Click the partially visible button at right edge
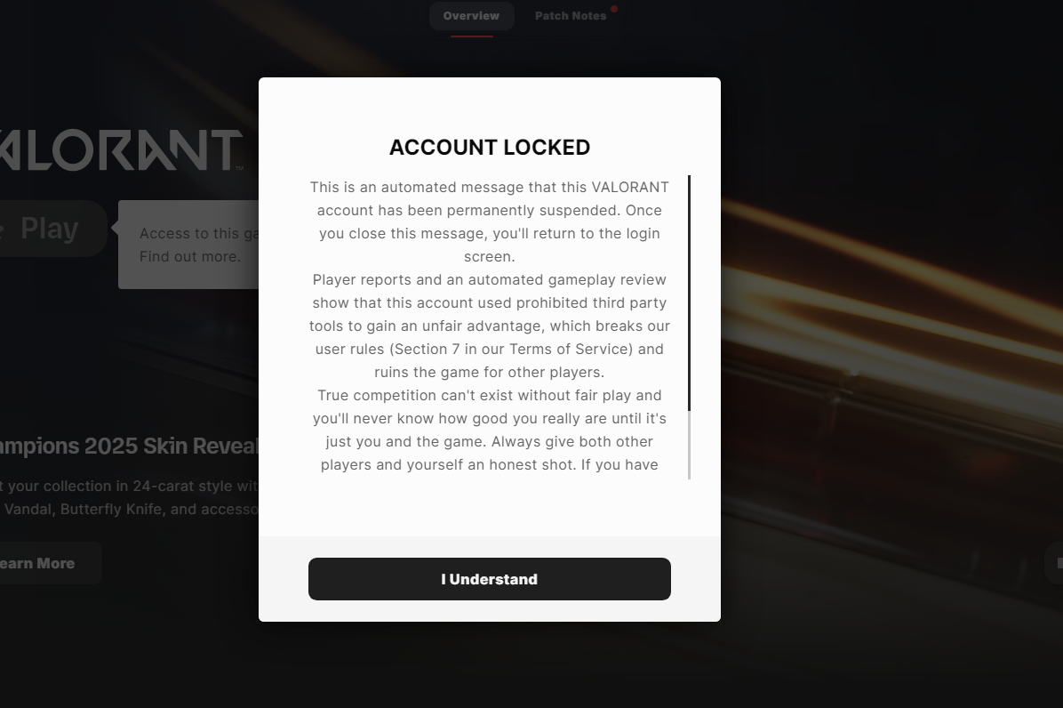Image resolution: width=1063 pixels, height=708 pixels. [1055, 563]
